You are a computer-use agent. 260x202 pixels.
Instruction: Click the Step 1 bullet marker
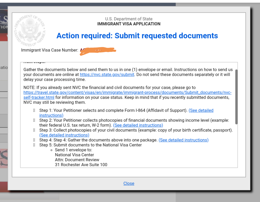(x=34, y=110)
